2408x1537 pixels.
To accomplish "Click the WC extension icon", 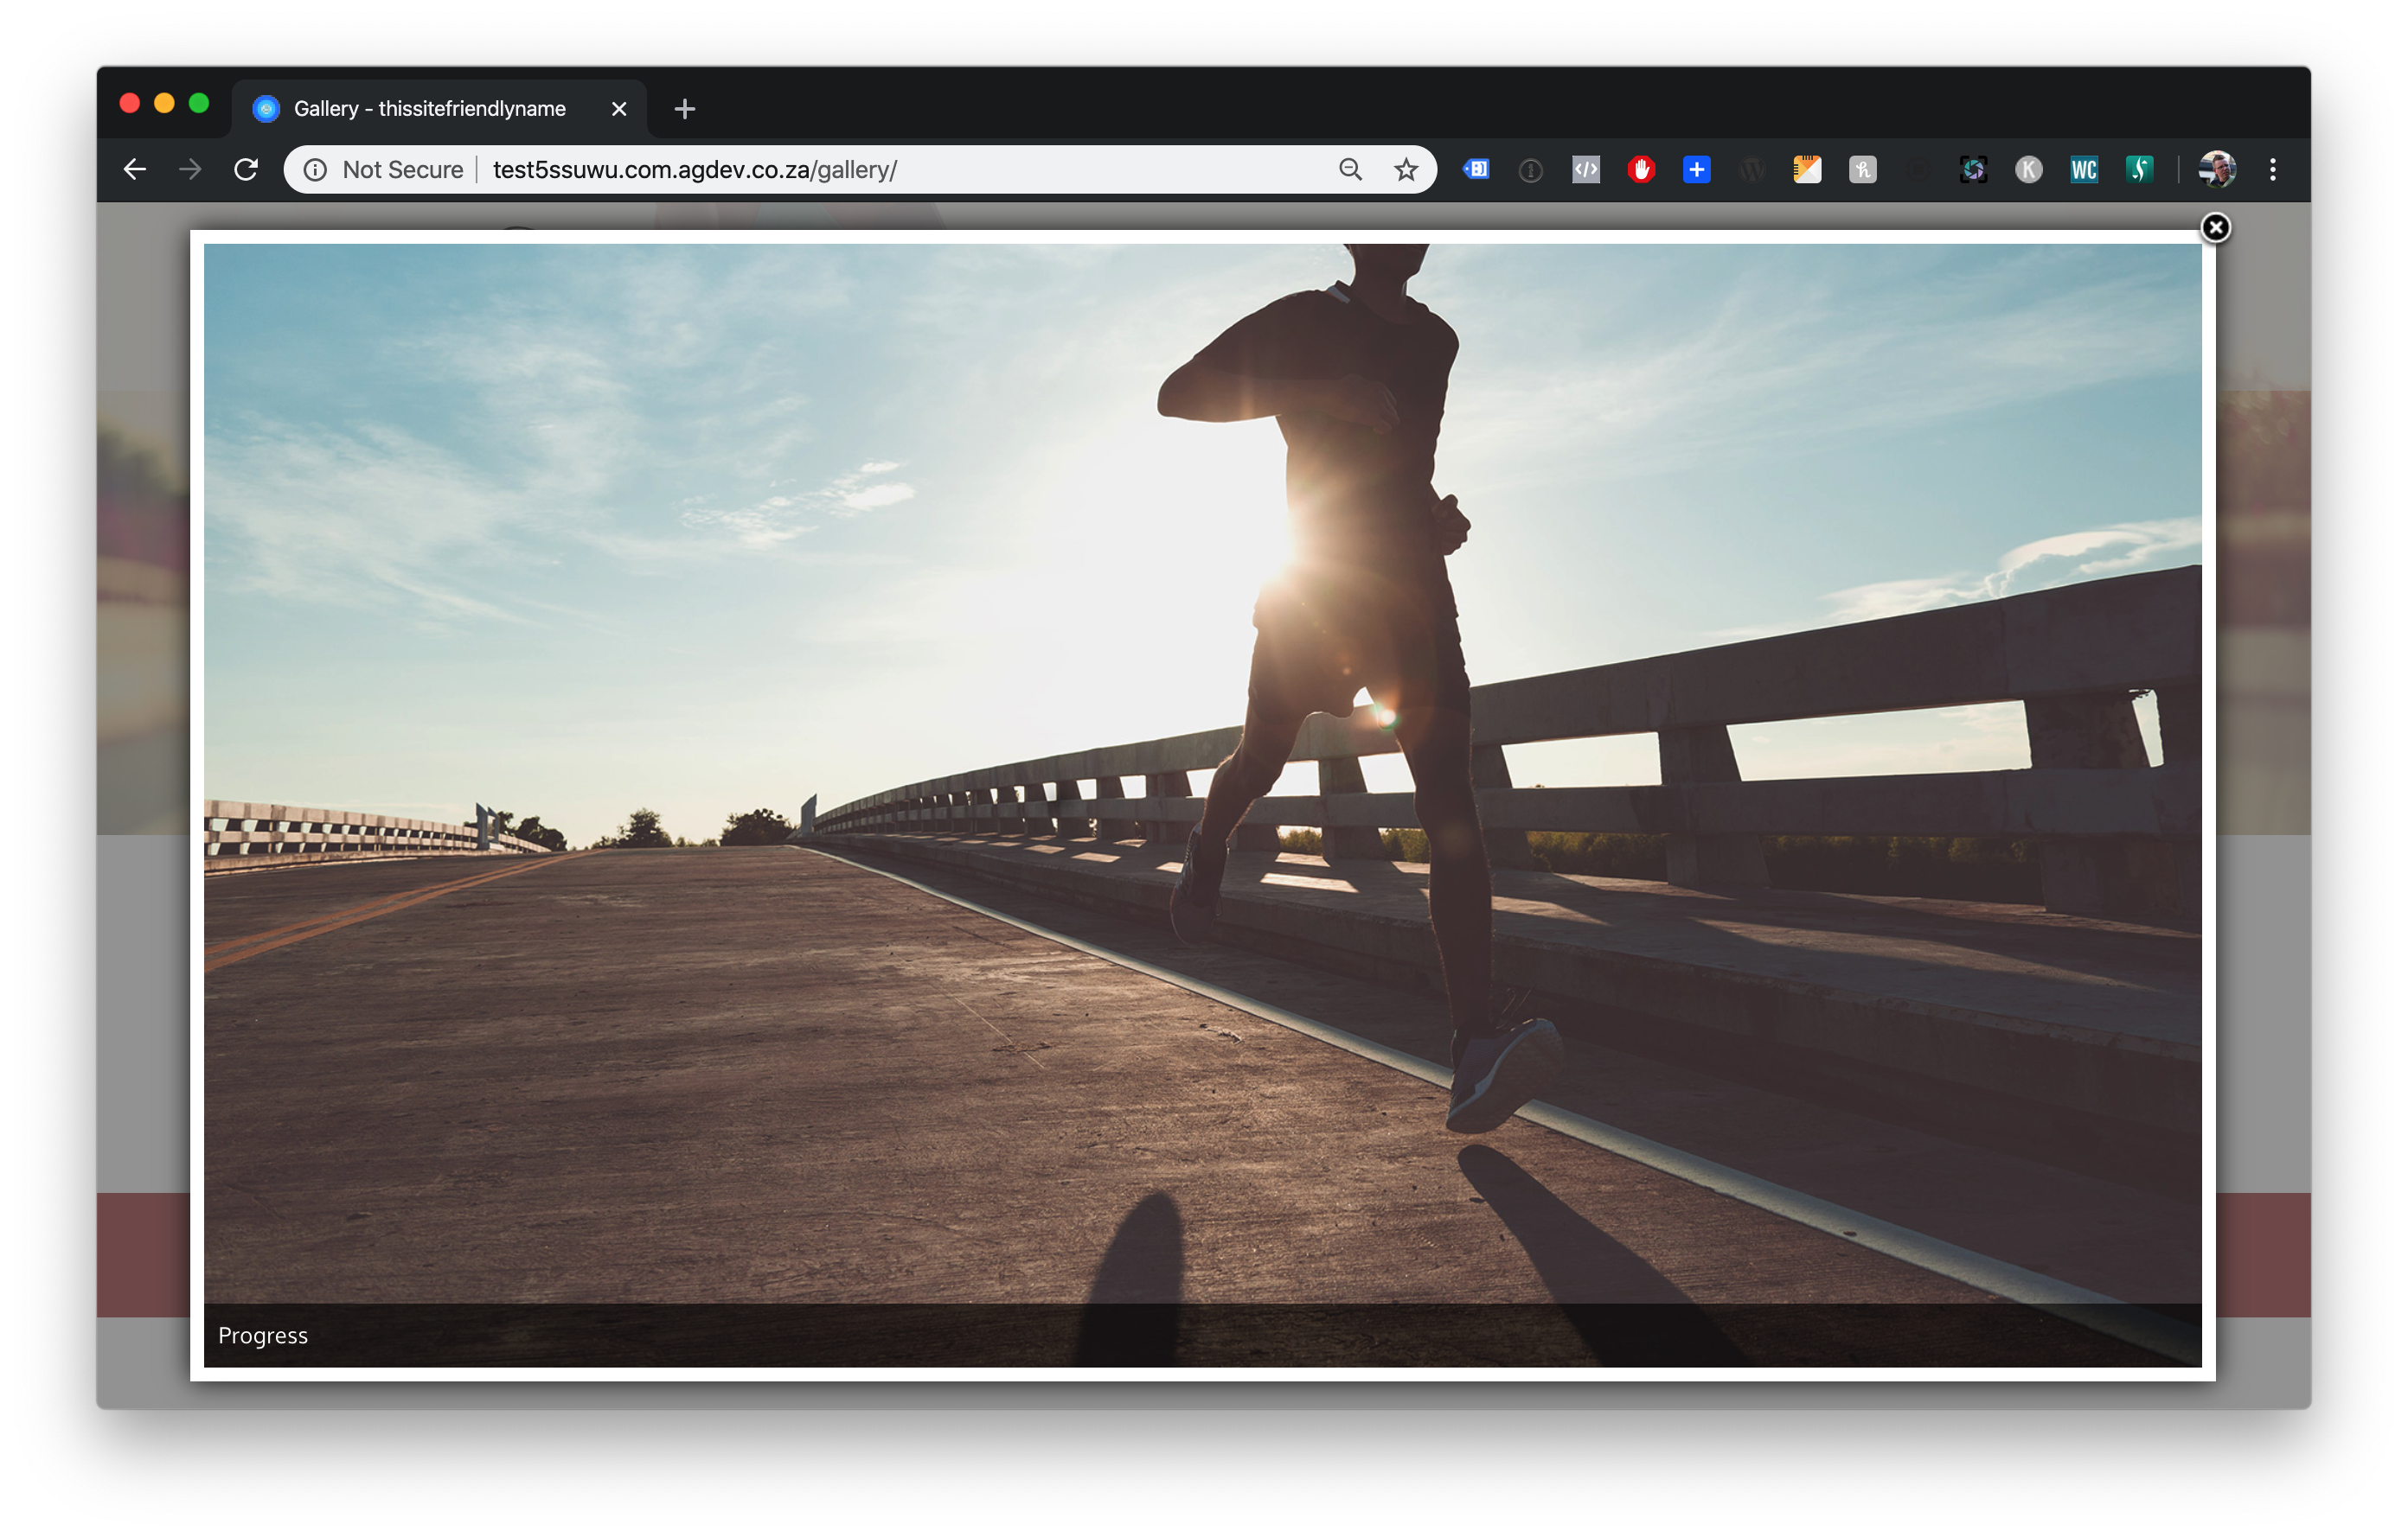I will [x=2083, y=170].
